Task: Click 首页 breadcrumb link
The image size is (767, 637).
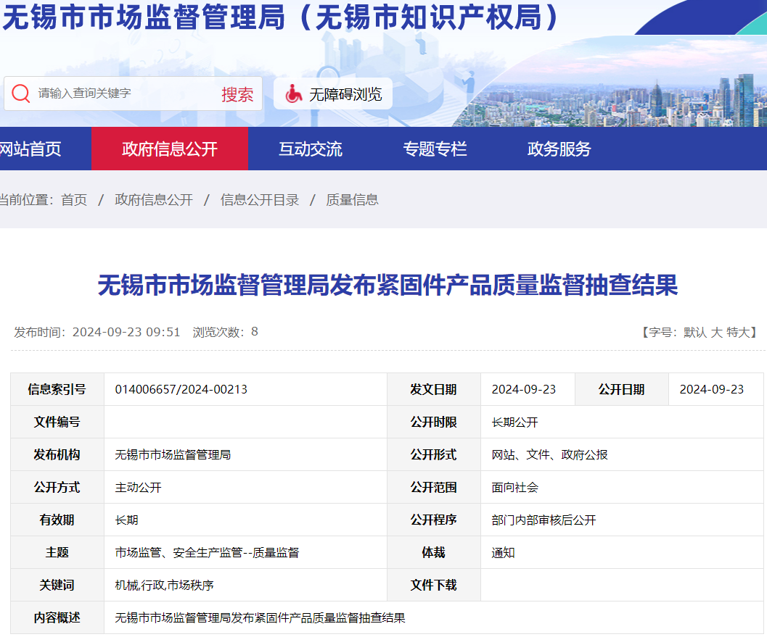Action: pyautogui.click(x=74, y=200)
